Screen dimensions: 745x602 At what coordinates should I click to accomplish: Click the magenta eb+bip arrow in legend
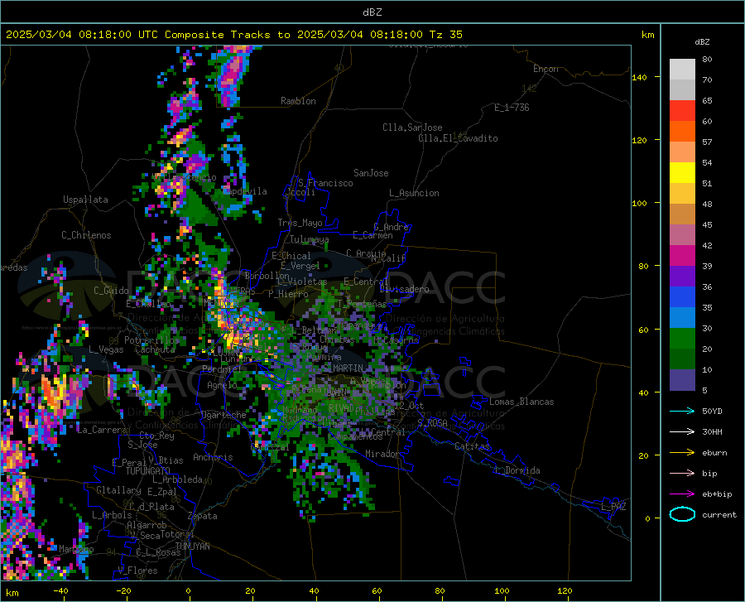[x=682, y=494]
